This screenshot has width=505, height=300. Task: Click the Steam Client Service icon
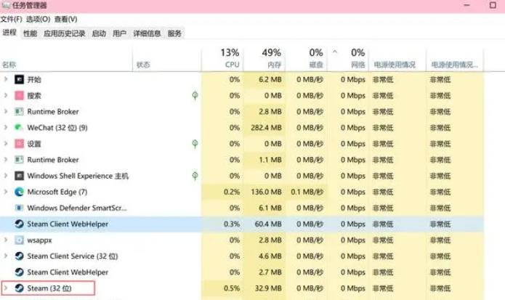tap(20, 256)
